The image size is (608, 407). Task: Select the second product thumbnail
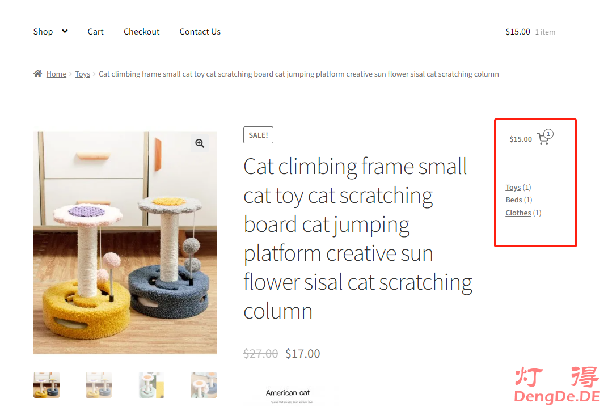pyautogui.click(x=99, y=385)
